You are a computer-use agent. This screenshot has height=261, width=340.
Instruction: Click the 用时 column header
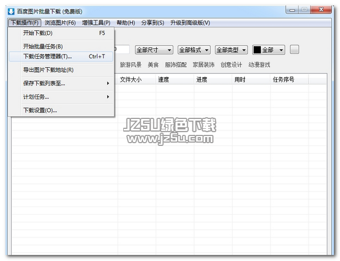coord(251,79)
